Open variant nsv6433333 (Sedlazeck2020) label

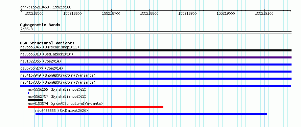click(62, 111)
